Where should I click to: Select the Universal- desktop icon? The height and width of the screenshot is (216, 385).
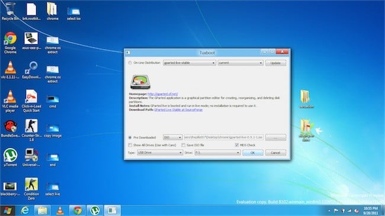tap(31, 157)
